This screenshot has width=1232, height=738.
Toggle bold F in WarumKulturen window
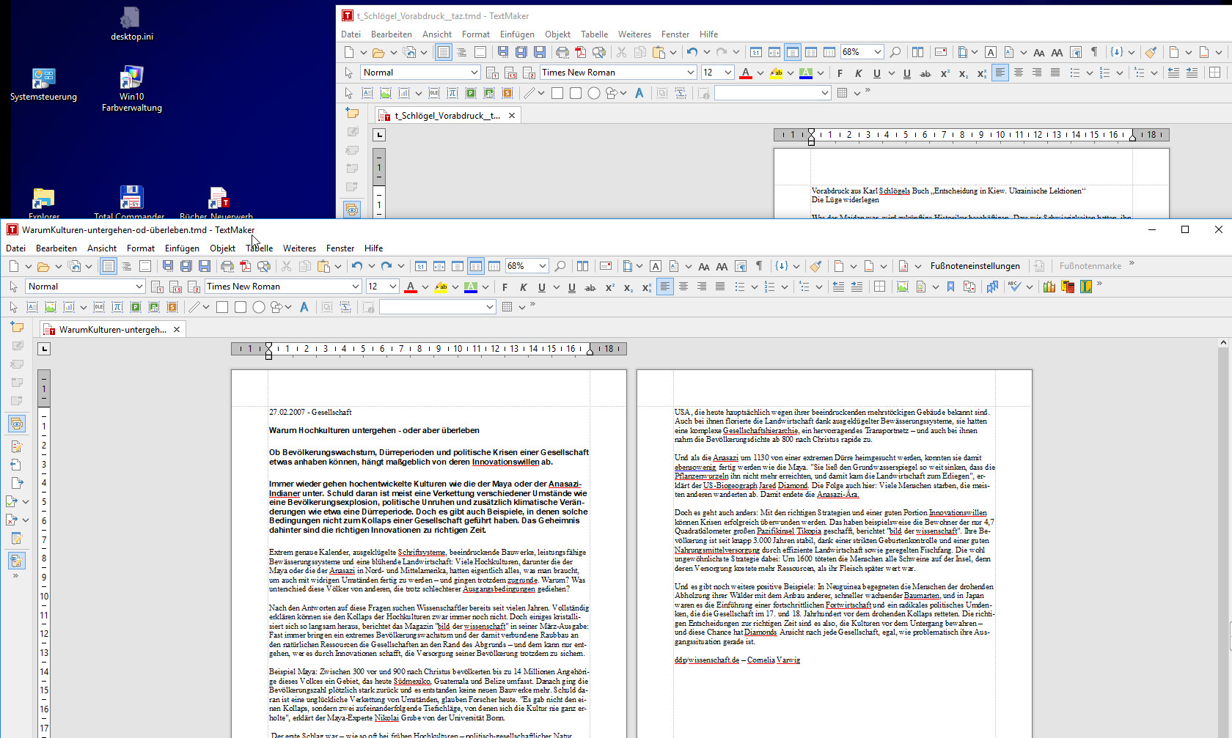(505, 287)
